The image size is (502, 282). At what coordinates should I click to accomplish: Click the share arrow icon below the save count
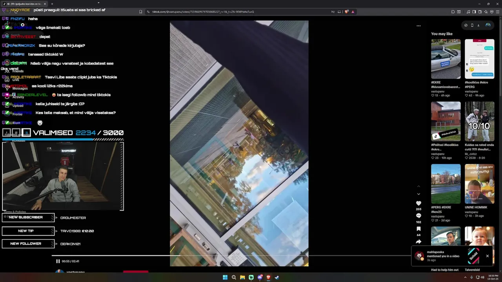pyautogui.click(x=418, y=242)
